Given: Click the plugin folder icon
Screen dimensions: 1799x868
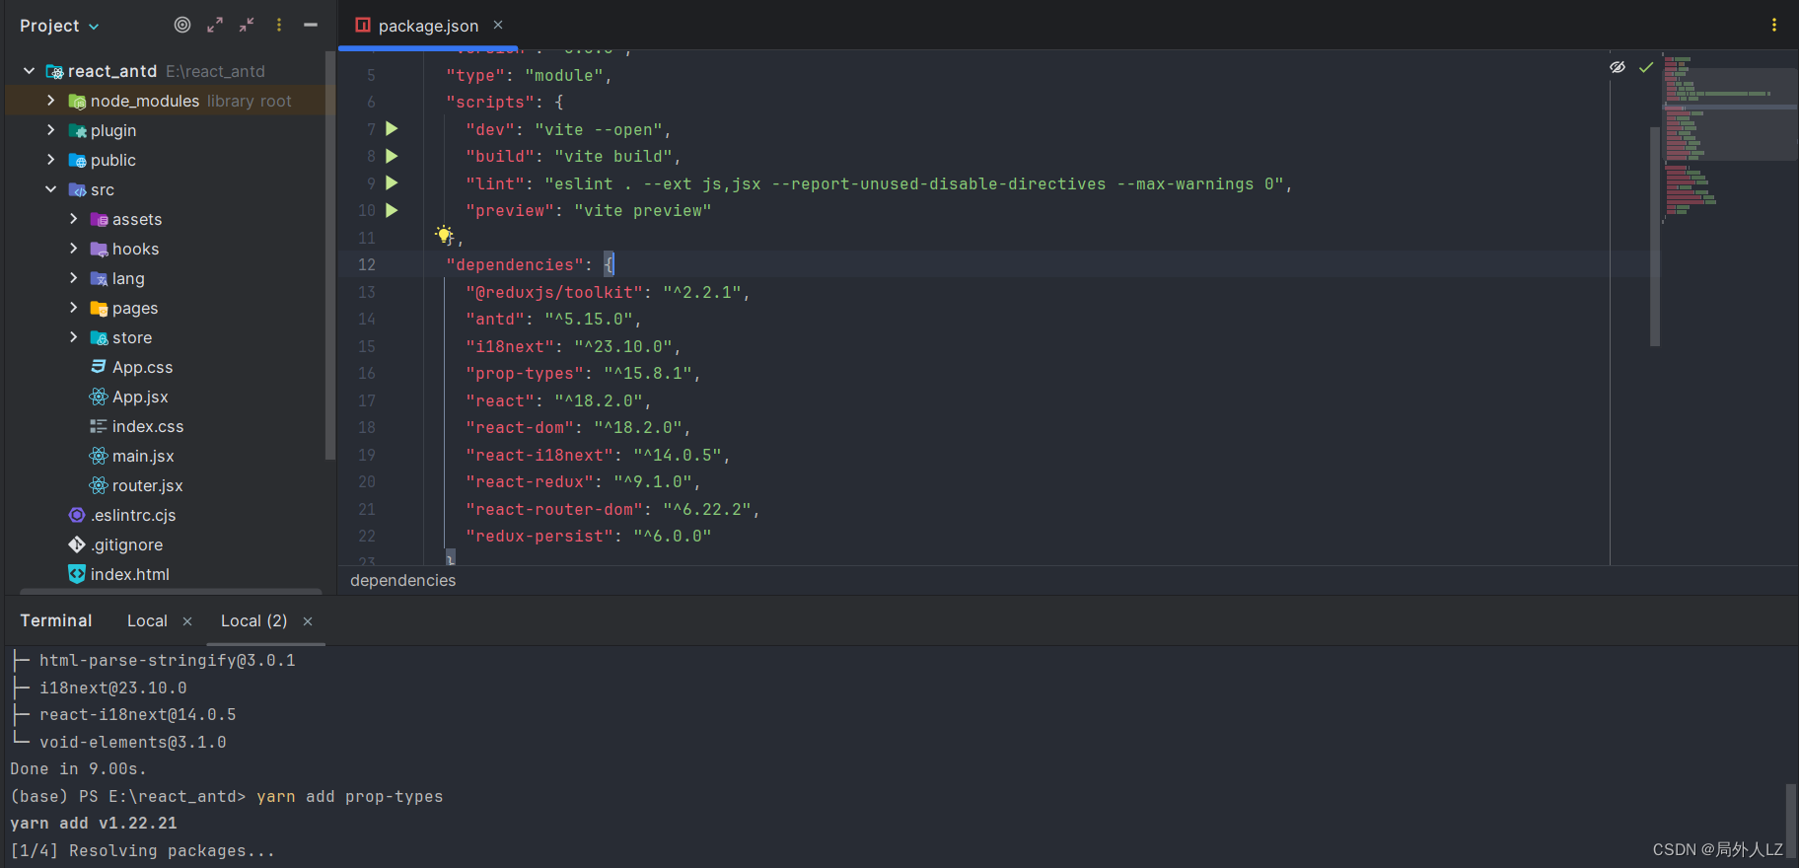Looking at the screenshot, I should coord(77,130).
